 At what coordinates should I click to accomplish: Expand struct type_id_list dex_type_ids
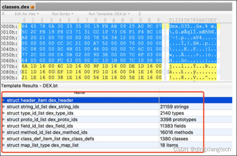[4, 113]
